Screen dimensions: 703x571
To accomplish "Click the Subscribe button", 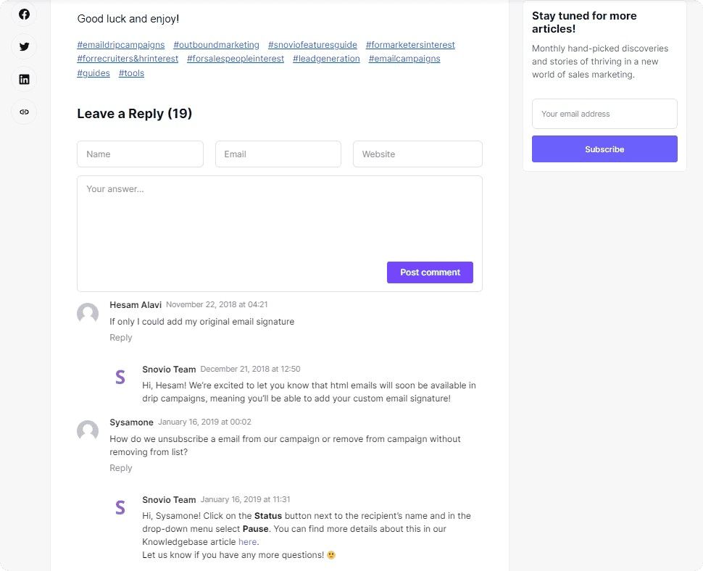I will coord(604,149).
